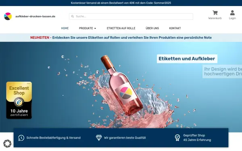Open the Kontakt page
This screenshot has width=242, height=151.
[x=175, y=28]
